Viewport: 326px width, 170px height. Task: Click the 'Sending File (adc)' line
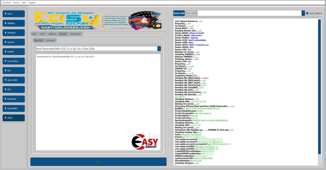187,90
